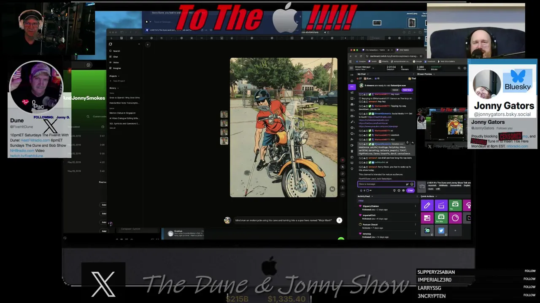Click the Grok logo in sidebar
This screenshot has width=540, height=303.
coord(111,44)
